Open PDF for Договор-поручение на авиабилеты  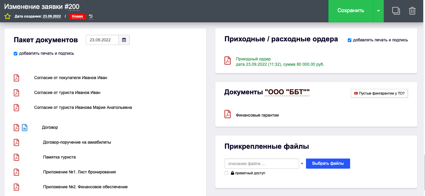pyautogui.click(x=16, y=142)
